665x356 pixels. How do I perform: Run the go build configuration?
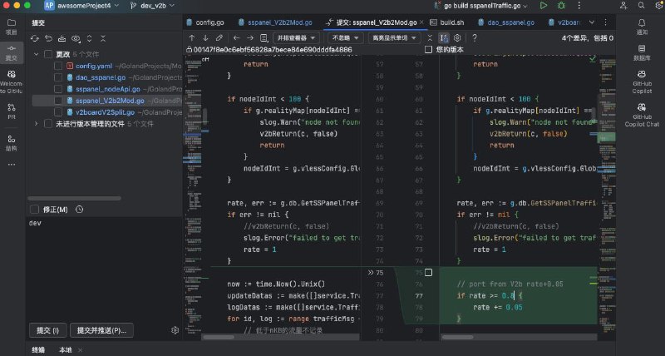(x=544, y=6)
